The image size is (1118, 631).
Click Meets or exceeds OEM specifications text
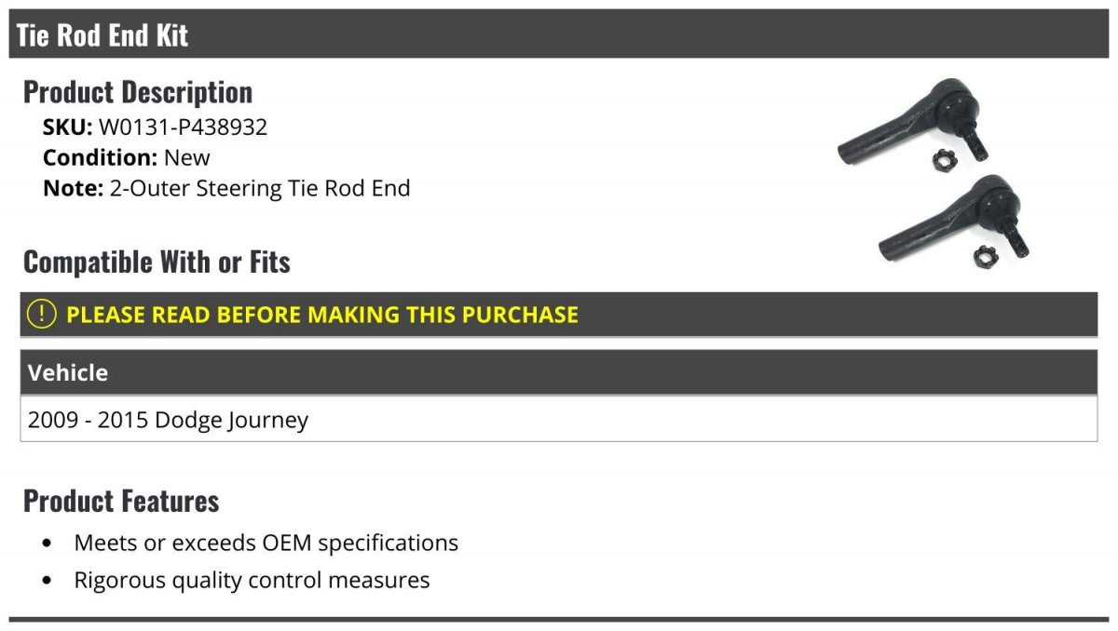266,543
